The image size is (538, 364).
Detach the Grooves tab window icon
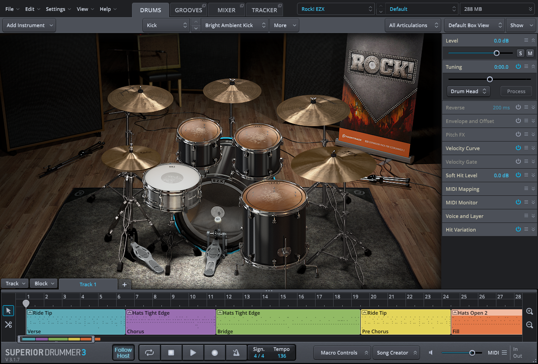point(204,5)
